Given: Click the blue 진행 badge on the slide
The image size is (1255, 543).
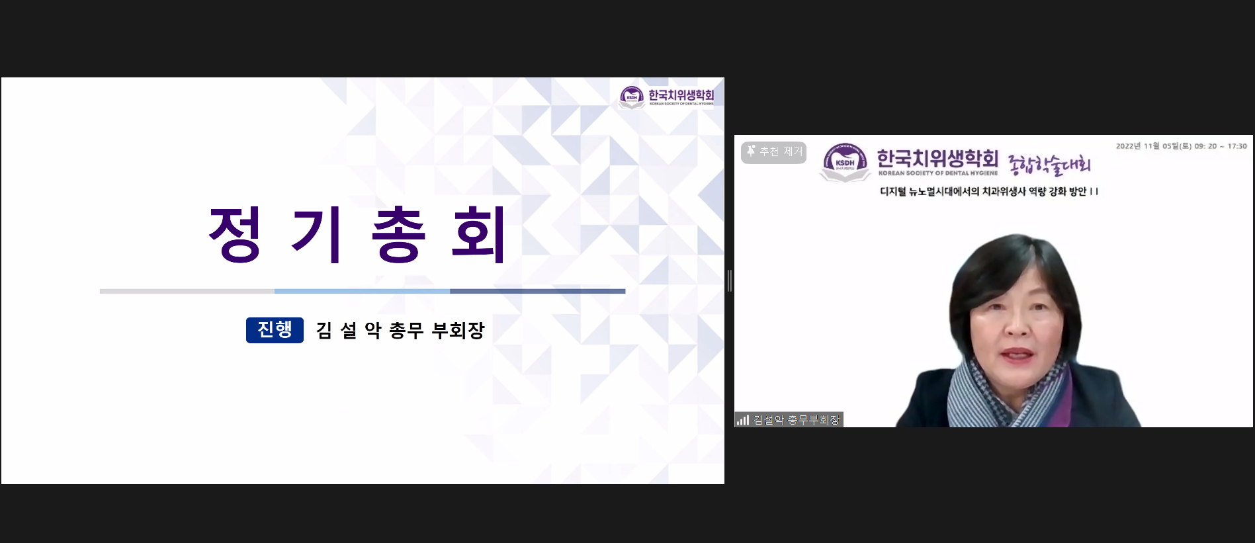Looking at the screenshot, I should tap(275, 330).
